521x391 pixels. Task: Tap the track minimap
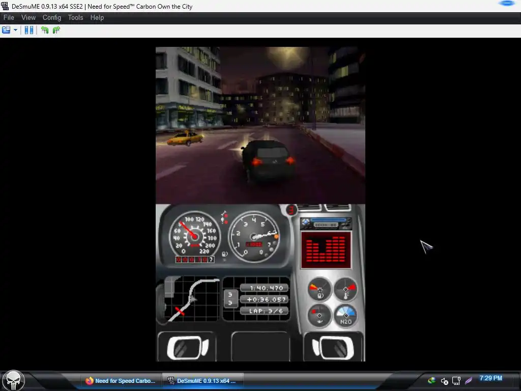(191, 299)
